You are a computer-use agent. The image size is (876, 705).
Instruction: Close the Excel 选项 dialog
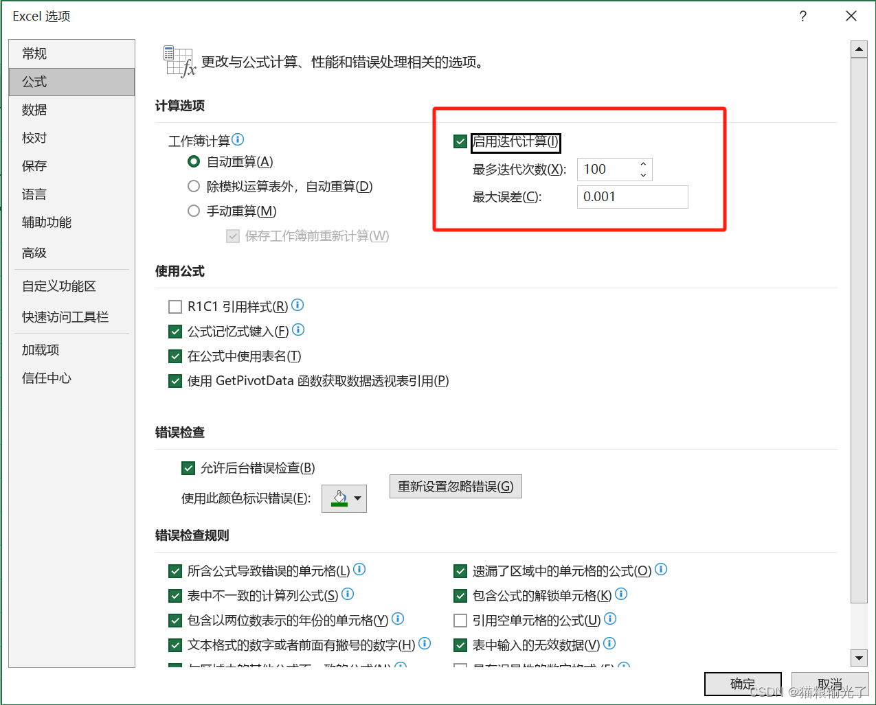click(851, 16)
